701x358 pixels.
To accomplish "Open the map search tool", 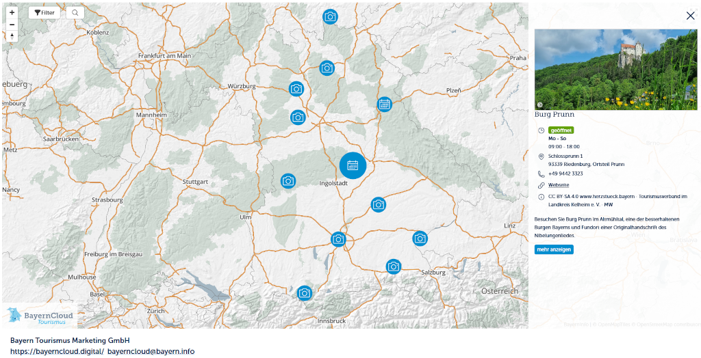I will 75,12.
